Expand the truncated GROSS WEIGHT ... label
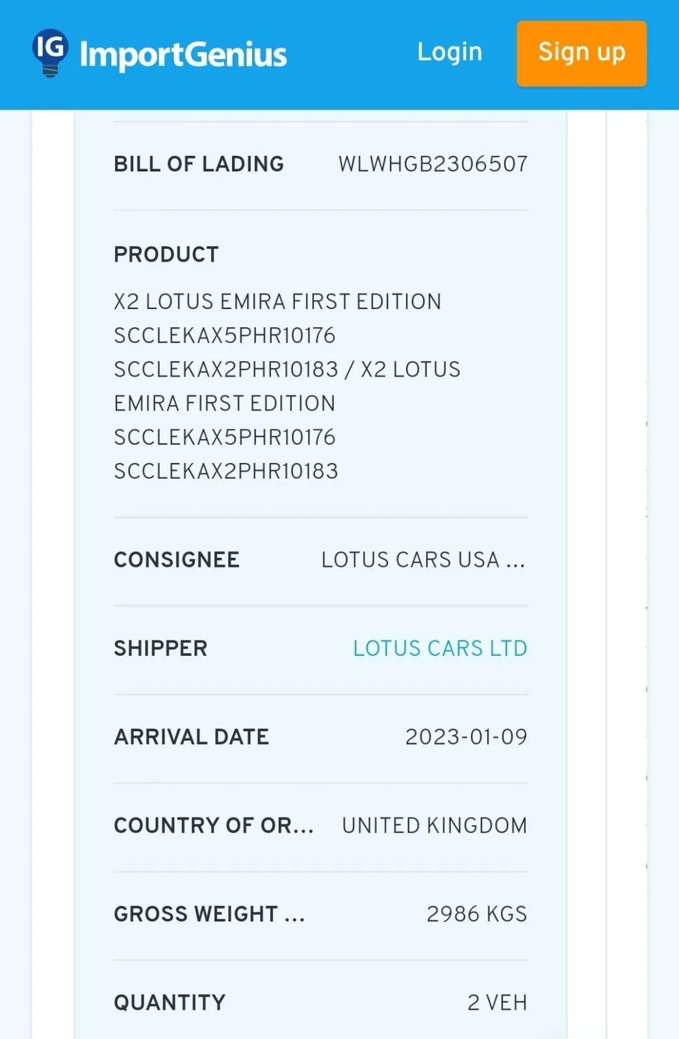This screenshot has width=679, height=1039. click(209, 914)
